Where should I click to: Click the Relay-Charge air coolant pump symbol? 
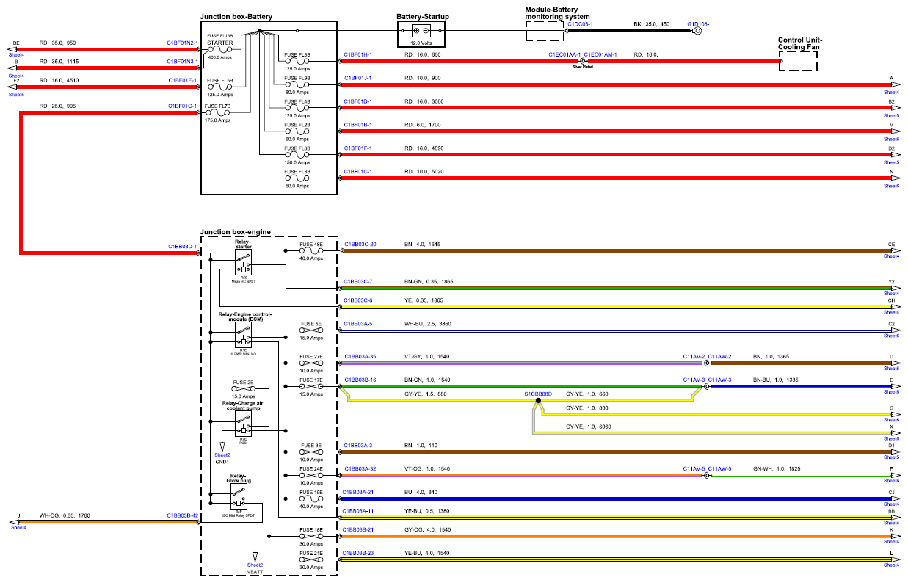pos(243,425)
